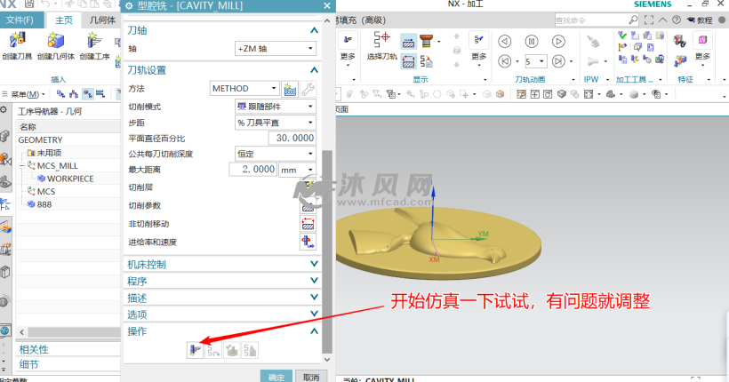This screenshot has width=729, height=382.
Task: Click the tool display mushroom icon
Action: [x=426, y=42]
